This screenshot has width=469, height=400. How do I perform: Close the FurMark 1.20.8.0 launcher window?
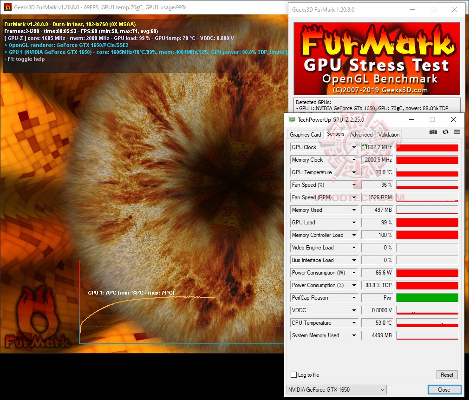(454, 10)
